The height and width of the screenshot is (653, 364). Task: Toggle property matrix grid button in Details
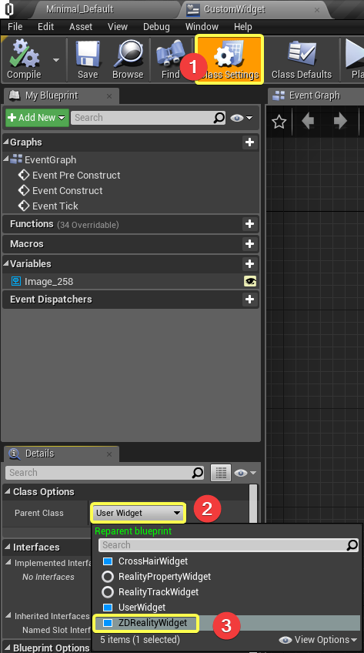tap(221, 473)
